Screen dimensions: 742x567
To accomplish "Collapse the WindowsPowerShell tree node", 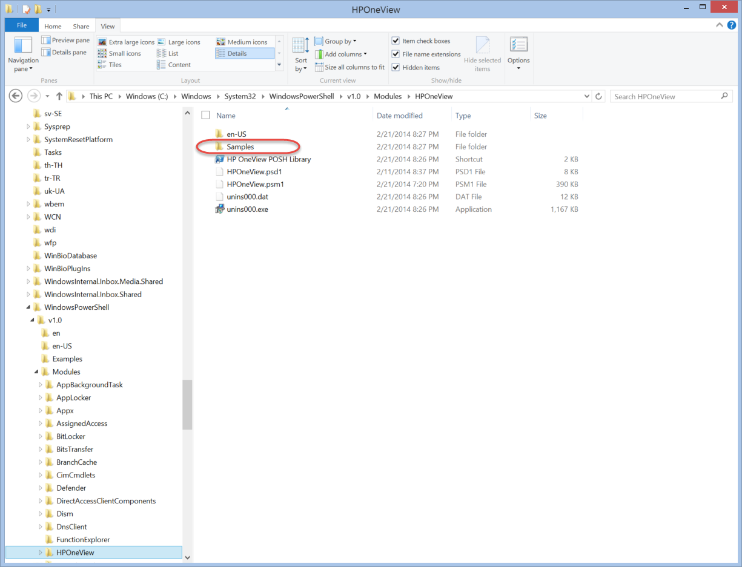I will click(x=28, y=307).
